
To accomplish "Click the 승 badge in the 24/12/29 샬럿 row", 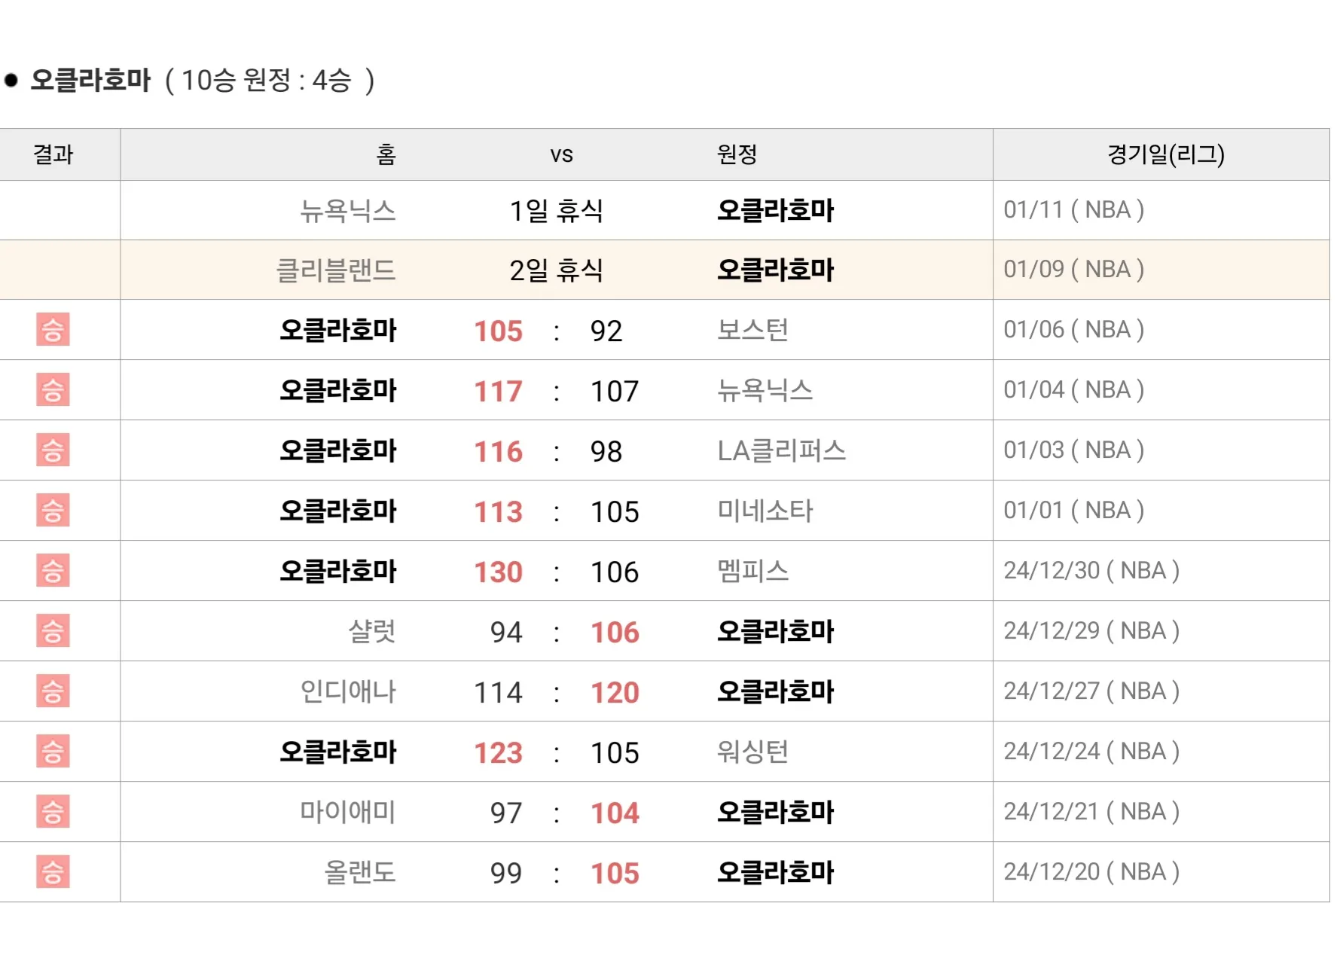I will pyautogui.click(x=53, y=631).
